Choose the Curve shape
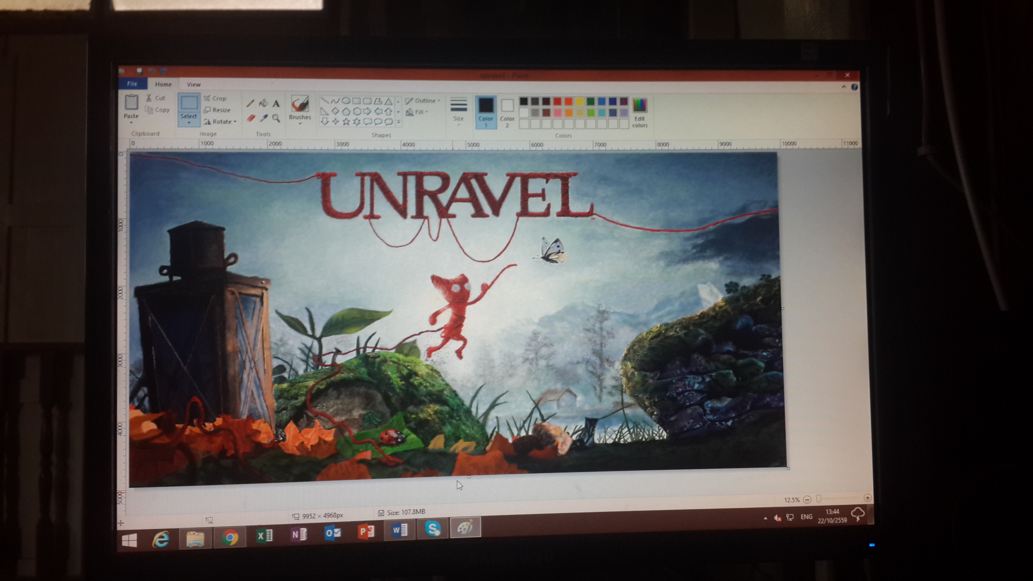This screenshot has width=1033, height=581. (x=335, y=100)
